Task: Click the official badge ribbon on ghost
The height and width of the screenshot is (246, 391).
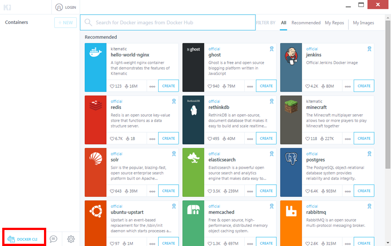Action: click(x=271, y=49)
